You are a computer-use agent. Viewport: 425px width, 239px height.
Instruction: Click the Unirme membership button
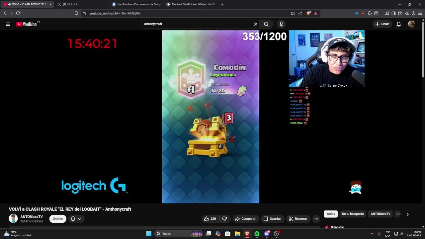point(58,219)
